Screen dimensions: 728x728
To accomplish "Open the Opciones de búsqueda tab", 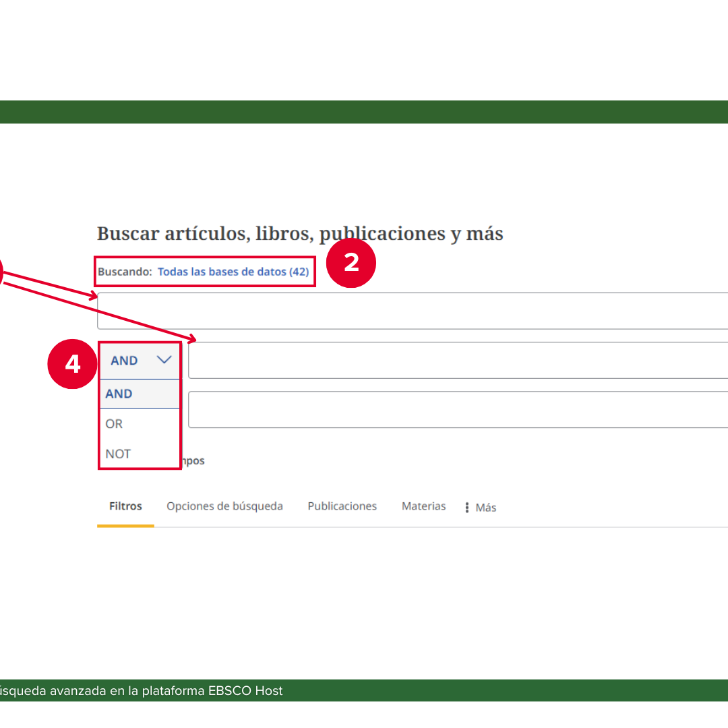I will [x=224, y=506].
